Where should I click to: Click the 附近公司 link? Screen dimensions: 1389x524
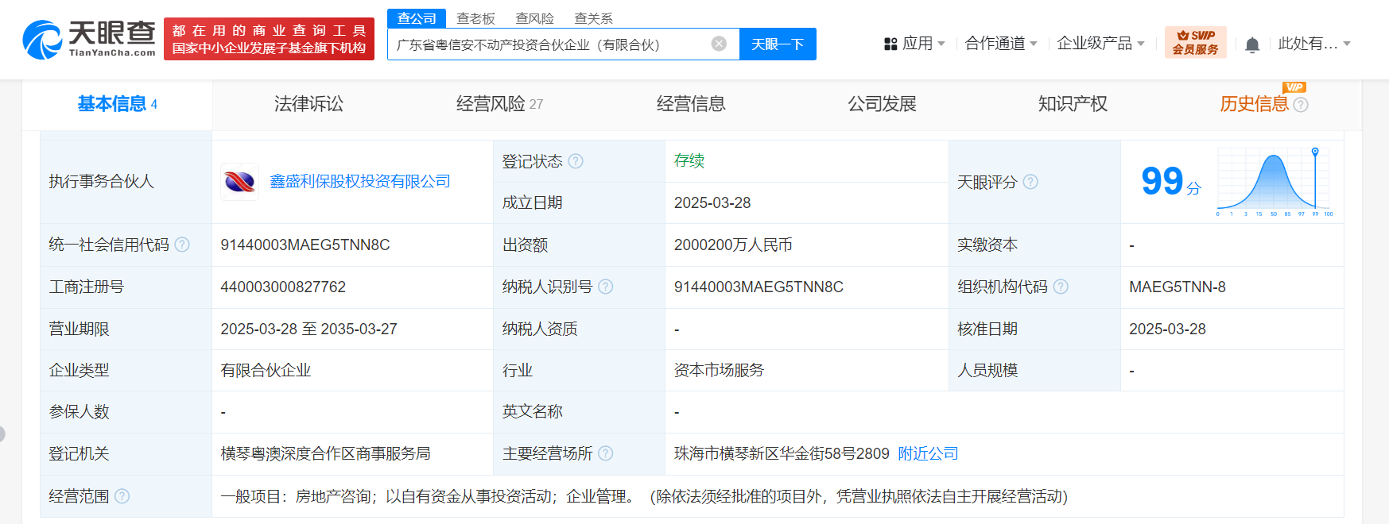click(928, 453)
